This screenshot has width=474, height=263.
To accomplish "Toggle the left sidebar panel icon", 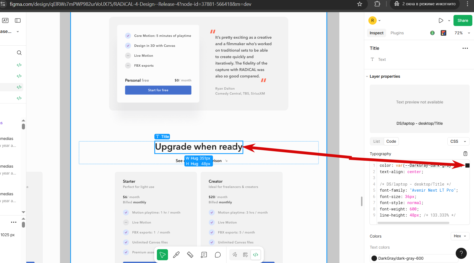I will coord(18,20).
